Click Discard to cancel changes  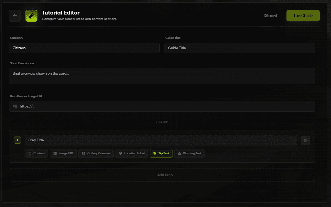click(270, 15)
